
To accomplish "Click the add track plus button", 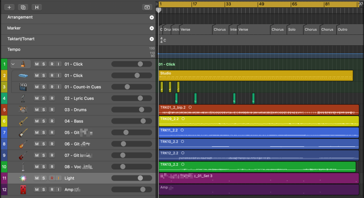I will pyautogui.click(x=9, y=7).
